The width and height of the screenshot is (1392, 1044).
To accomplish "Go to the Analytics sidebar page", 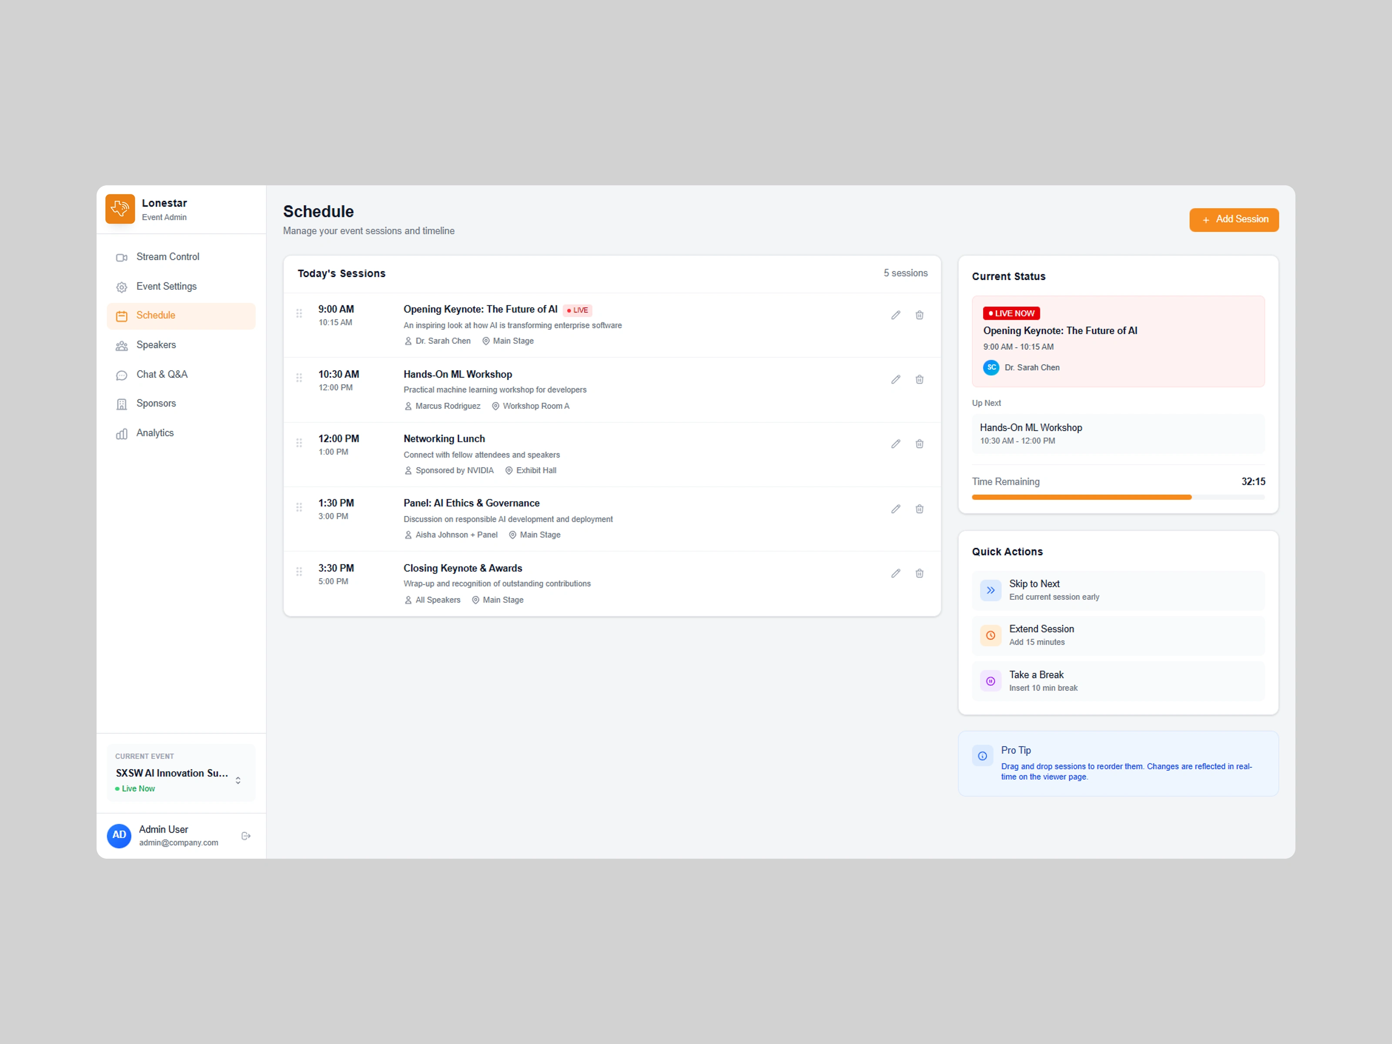I will 155,433.
